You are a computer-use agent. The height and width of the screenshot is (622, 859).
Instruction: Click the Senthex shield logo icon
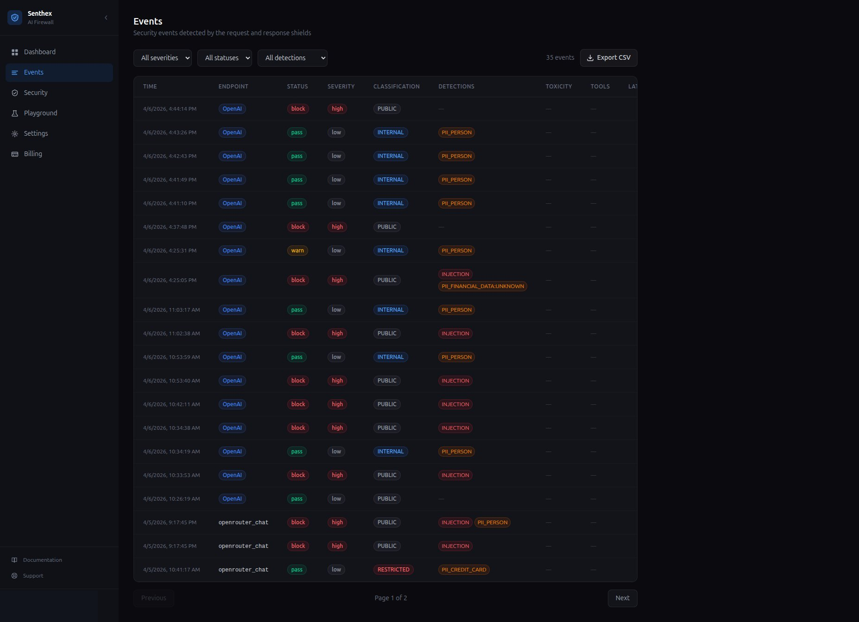point(15,18)
